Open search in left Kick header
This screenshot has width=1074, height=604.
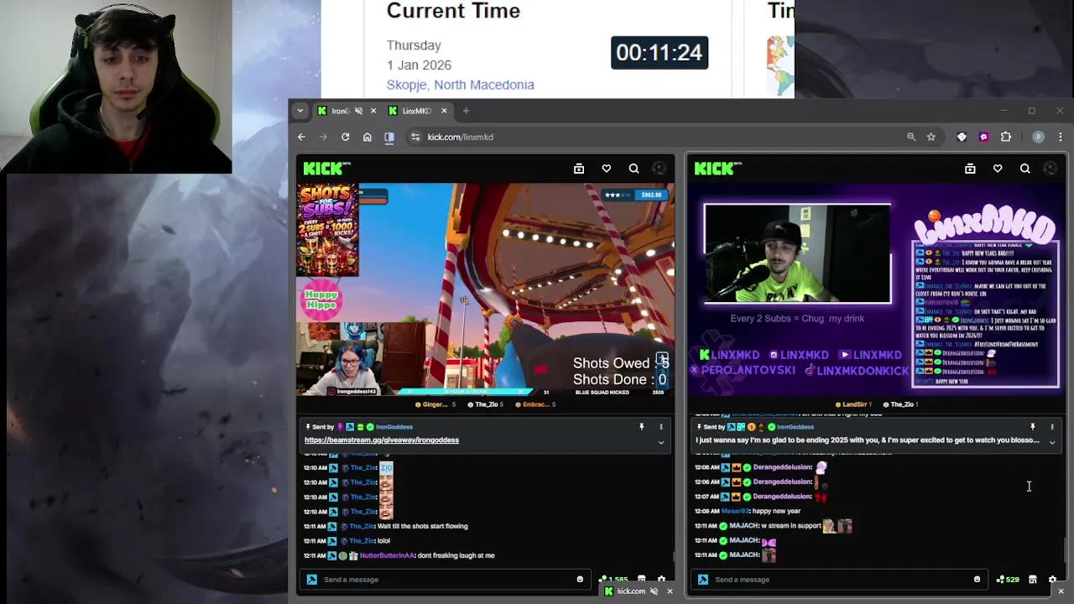click(x=634, y=169)
